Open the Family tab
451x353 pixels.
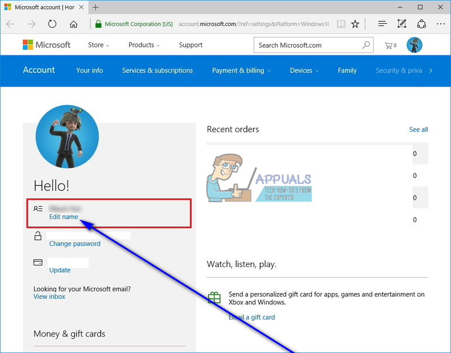click(x=347, y=71)
